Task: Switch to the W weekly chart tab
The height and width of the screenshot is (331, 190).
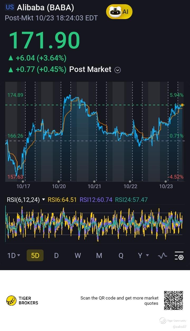Action: [78, 256]
